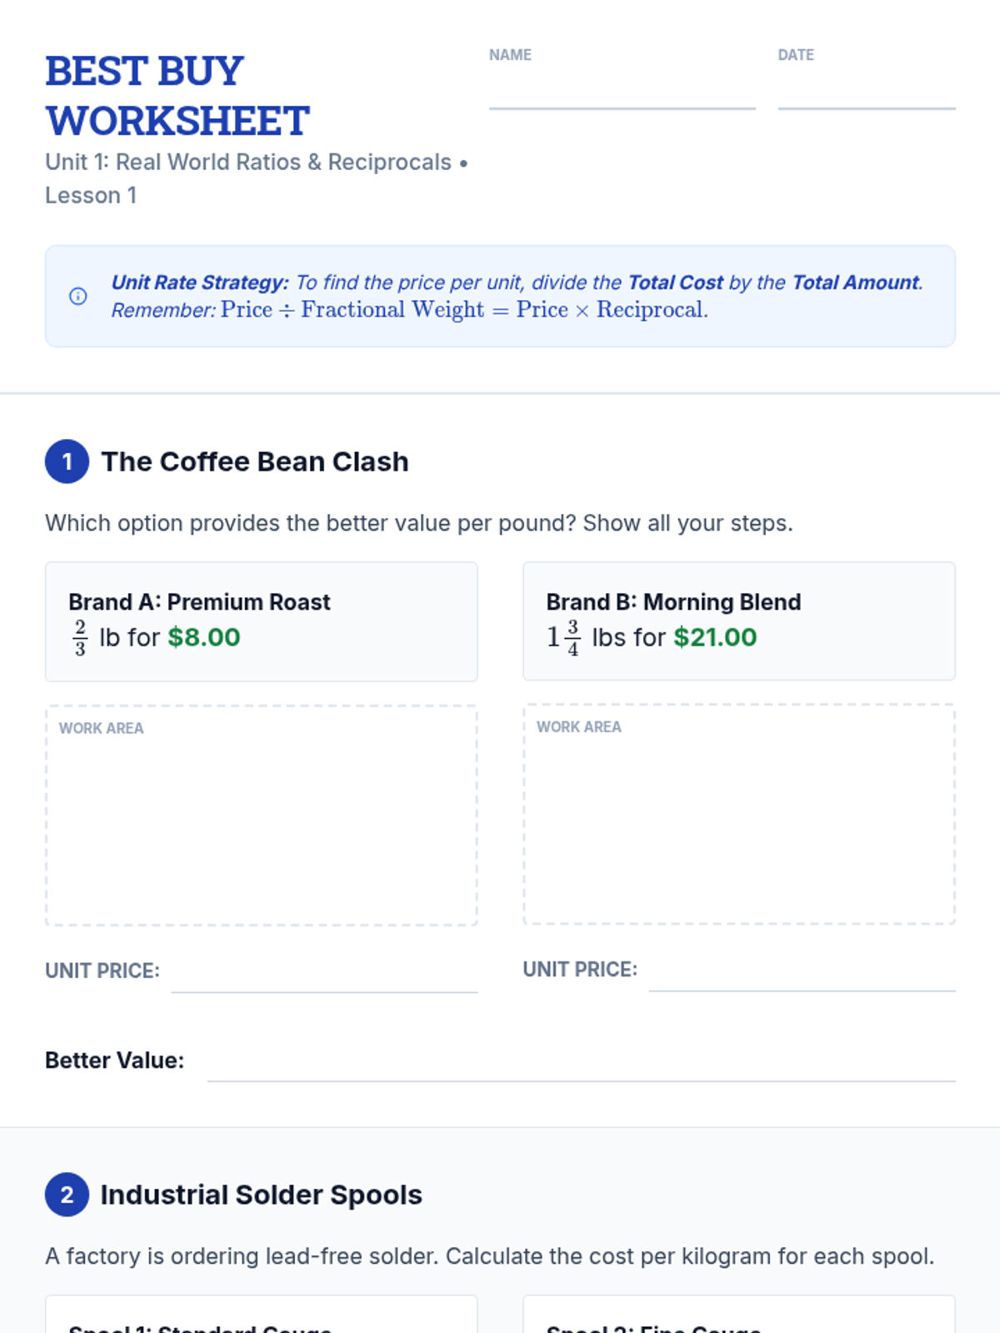This screenshot has height=1333, width=1000.
Task: Click Brand B work area box
Action: [738, 814]
